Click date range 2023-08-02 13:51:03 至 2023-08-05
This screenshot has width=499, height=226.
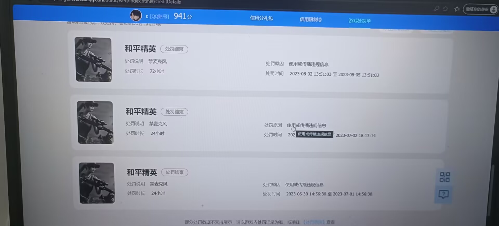tap(334, 74)
